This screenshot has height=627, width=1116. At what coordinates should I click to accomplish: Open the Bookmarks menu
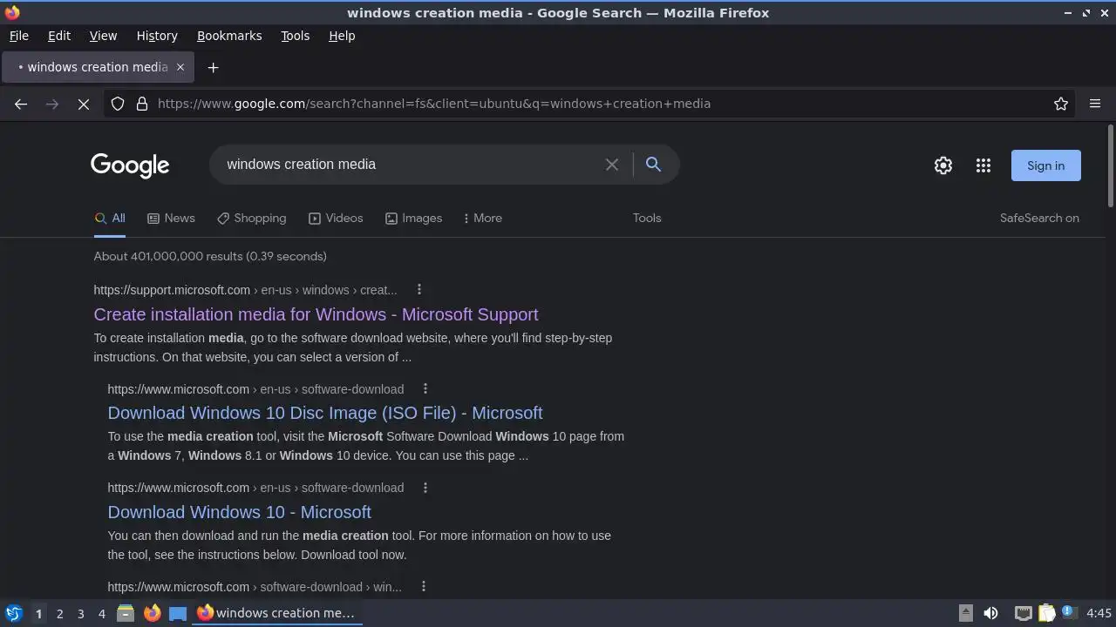coord(229,36)
